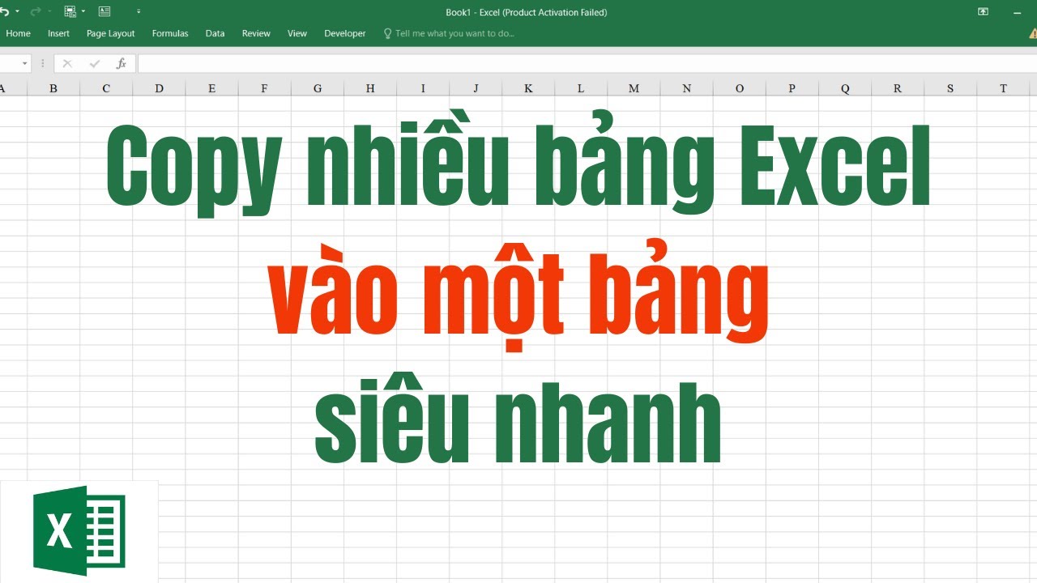
Task: Click the Tell me what you want to do box
Action: (454, 33)
